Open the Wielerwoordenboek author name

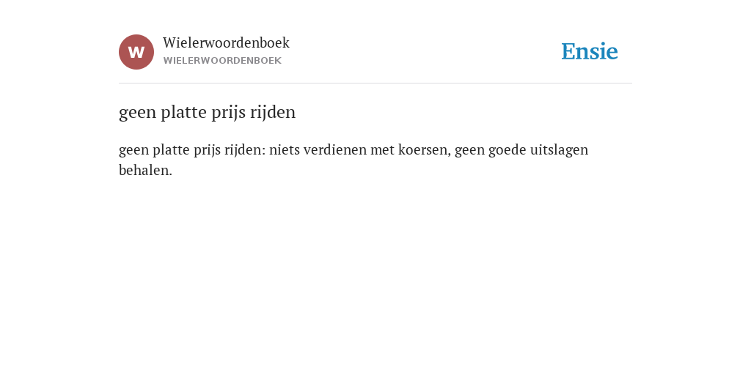tap(226, 43)
